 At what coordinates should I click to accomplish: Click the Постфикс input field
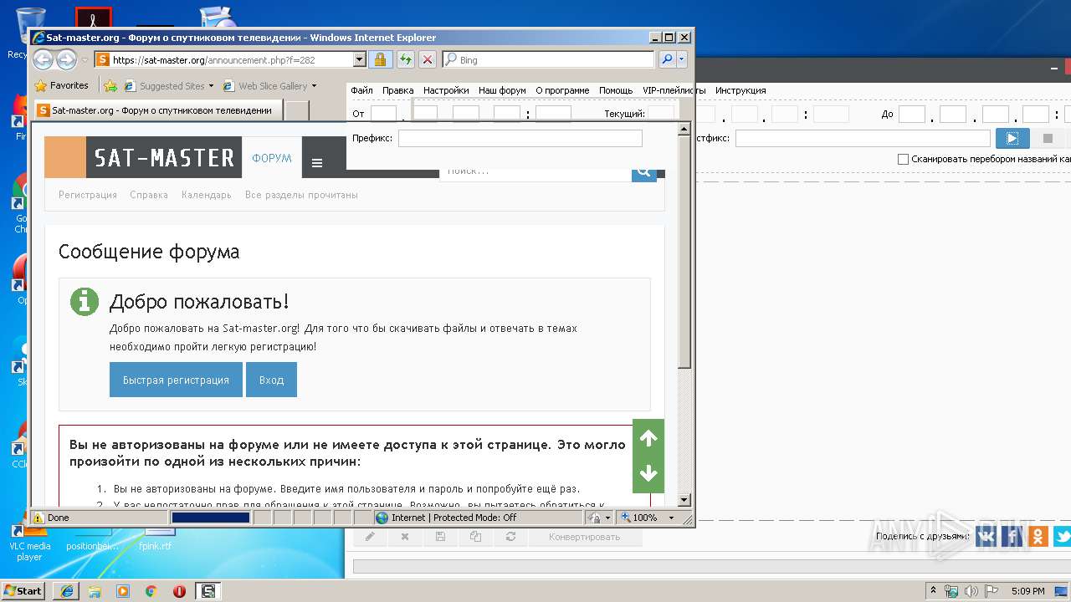tap(863, 139)
